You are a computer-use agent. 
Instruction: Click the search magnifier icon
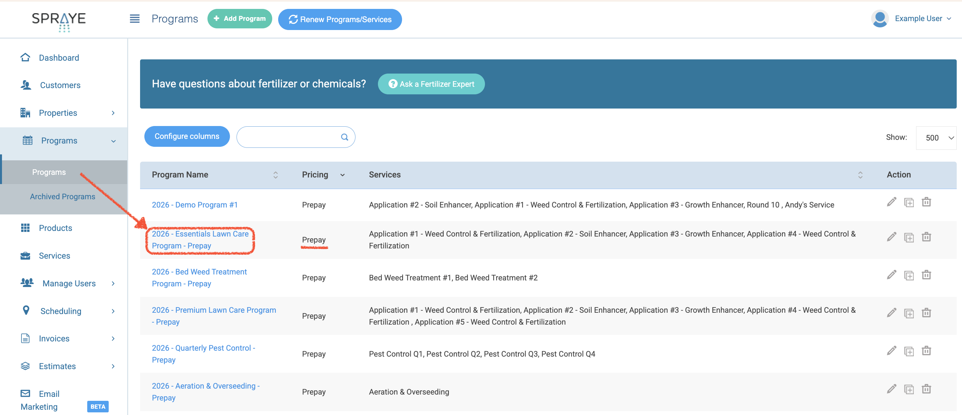(344, 137)
